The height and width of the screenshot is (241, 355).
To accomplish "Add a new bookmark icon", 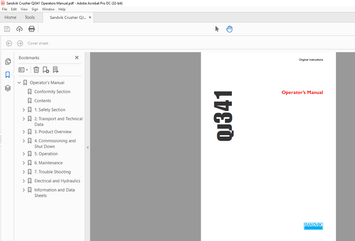I will pyautogui.click(x=46, y=70).
